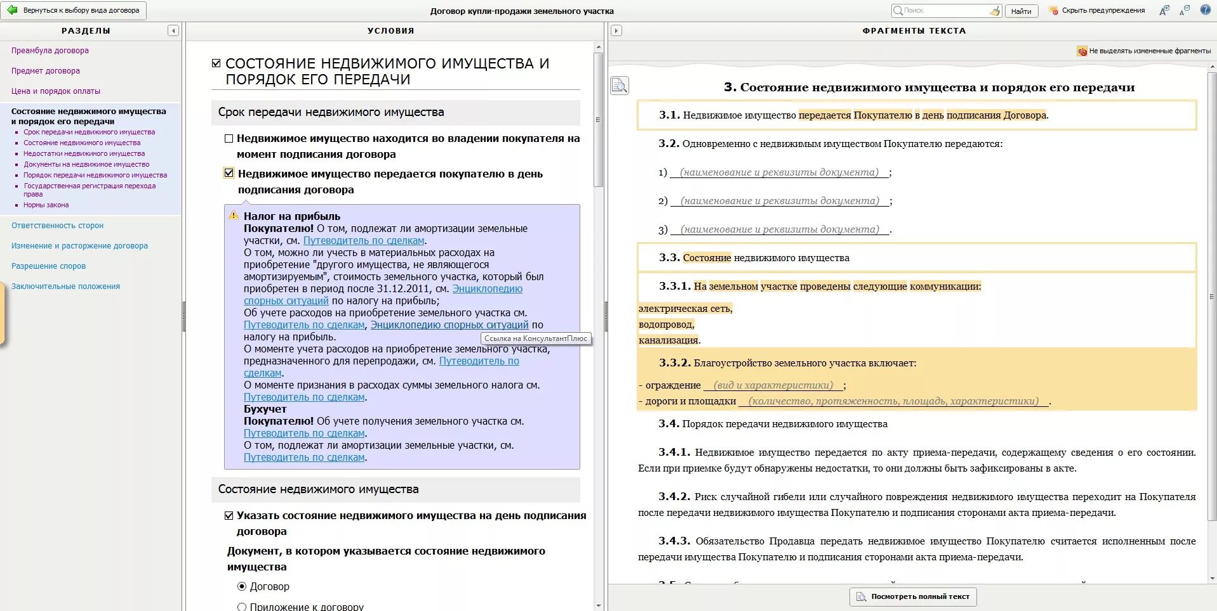1217x611 pixels.
Task: Click 'Посмотреть полный текст' button
Action: point(913,596)
